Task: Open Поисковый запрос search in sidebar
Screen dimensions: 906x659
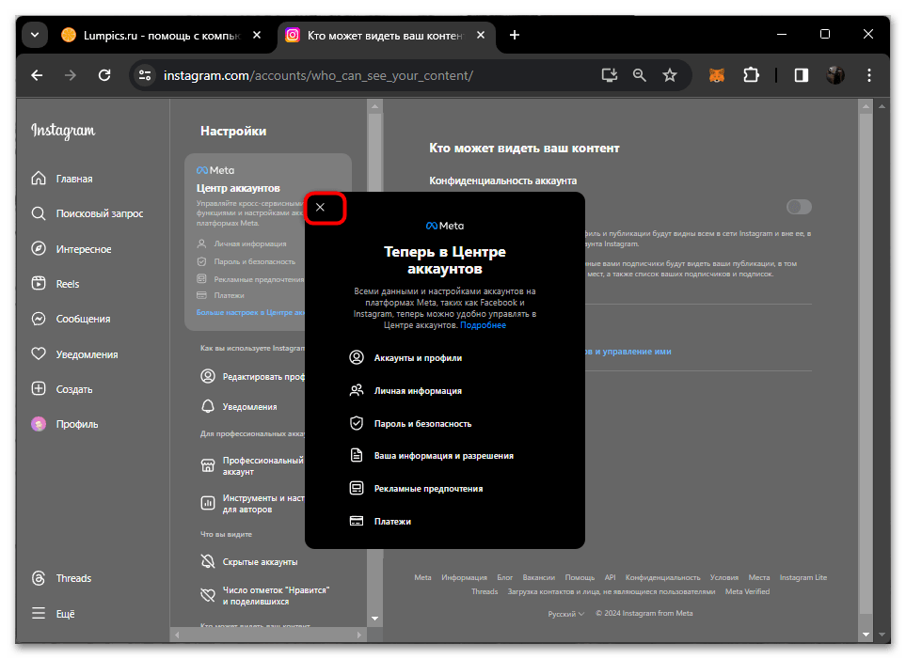Action: coord(87,213)
